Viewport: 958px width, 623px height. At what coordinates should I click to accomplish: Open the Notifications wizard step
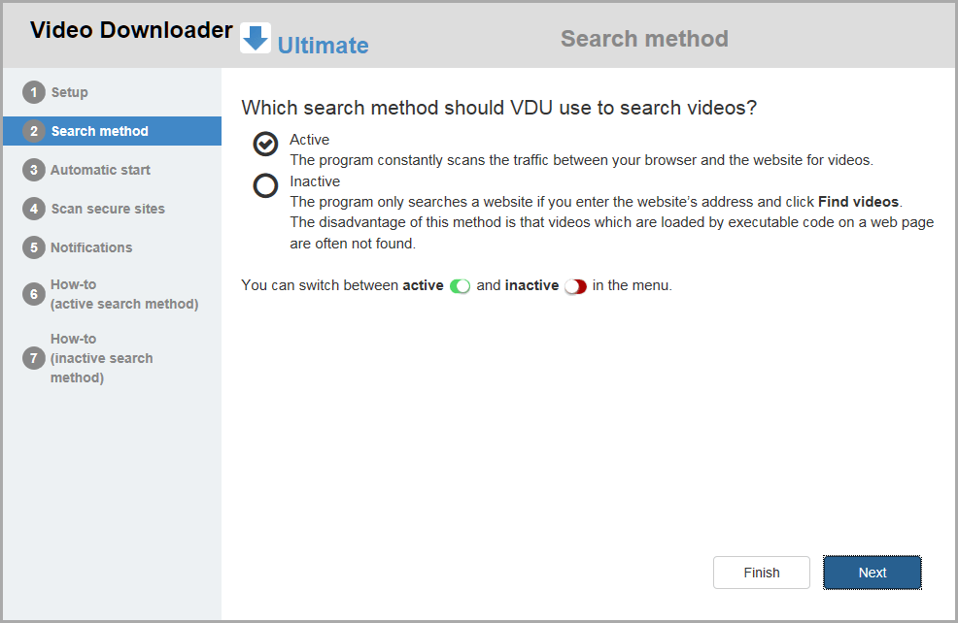(92, 247)
